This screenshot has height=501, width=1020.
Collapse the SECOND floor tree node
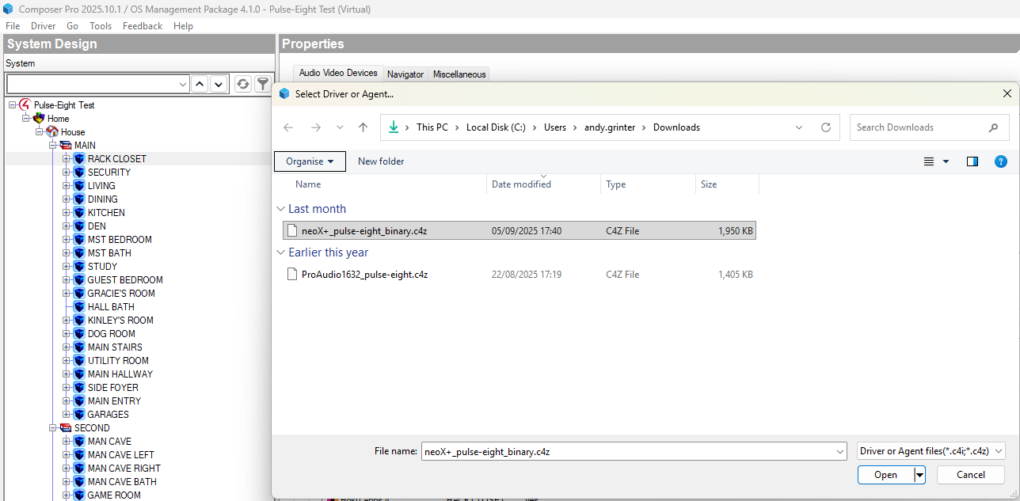pyautogui.click(x=53, y=428)
